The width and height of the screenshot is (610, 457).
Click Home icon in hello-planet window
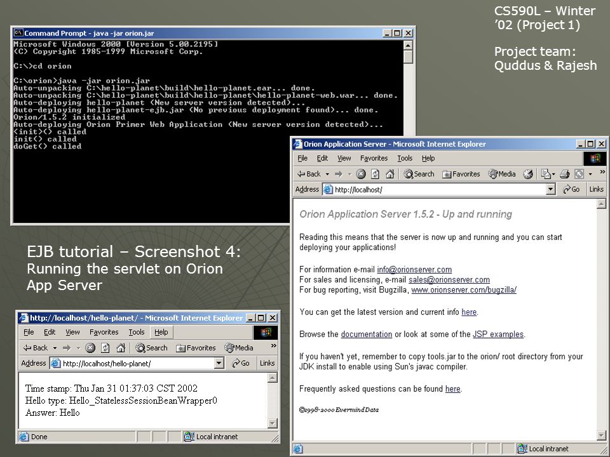pyautogui.click(x=121, y=348)
